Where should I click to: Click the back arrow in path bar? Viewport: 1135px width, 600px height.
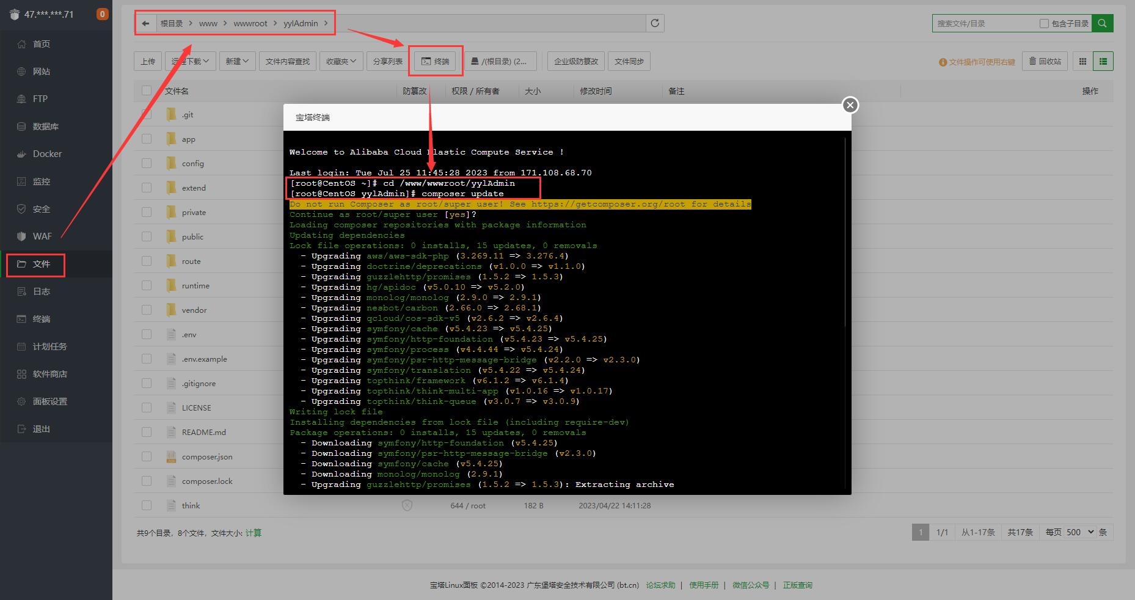pyautogui.click(x=145, y=23)
